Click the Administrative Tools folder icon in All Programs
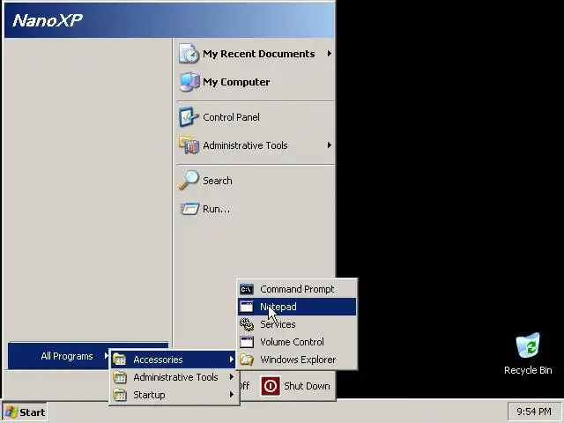 [120, 377]
